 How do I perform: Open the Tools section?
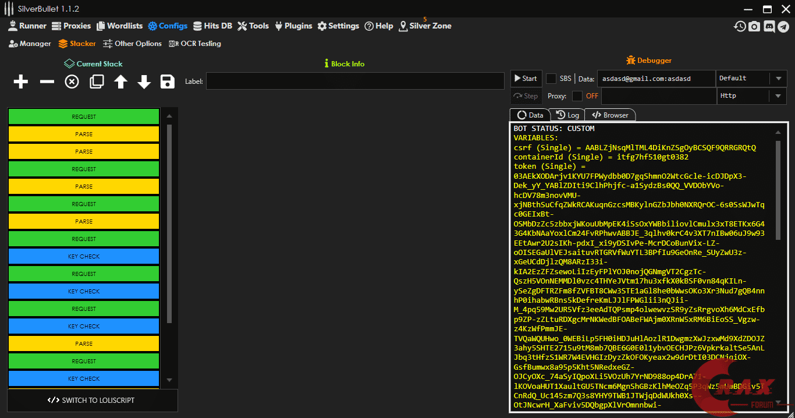pyautogui.click(x=253, y=26)
